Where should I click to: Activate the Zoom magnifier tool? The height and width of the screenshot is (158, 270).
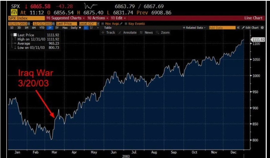coord(163,32)
